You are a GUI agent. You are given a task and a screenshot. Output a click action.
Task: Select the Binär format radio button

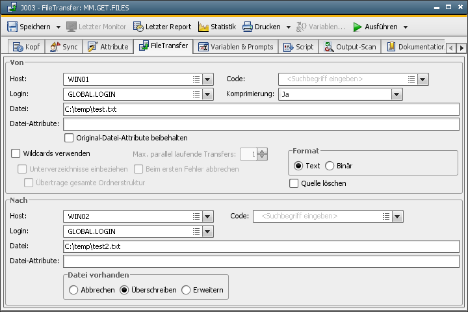330,166
